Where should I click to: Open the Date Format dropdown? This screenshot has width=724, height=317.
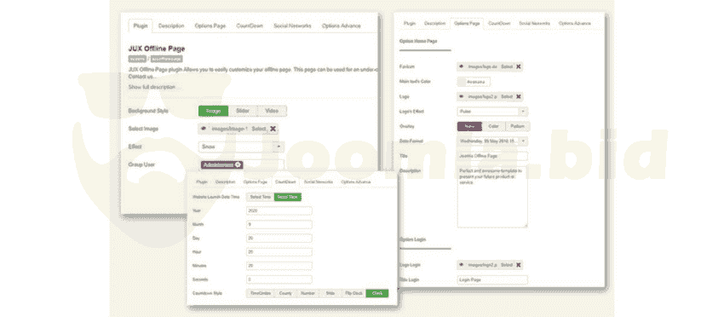(492, 141)
